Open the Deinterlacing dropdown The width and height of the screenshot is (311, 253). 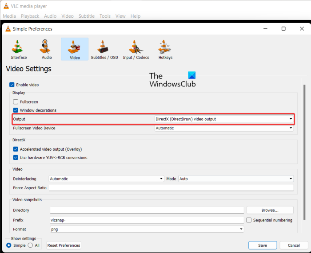point(106,179)
